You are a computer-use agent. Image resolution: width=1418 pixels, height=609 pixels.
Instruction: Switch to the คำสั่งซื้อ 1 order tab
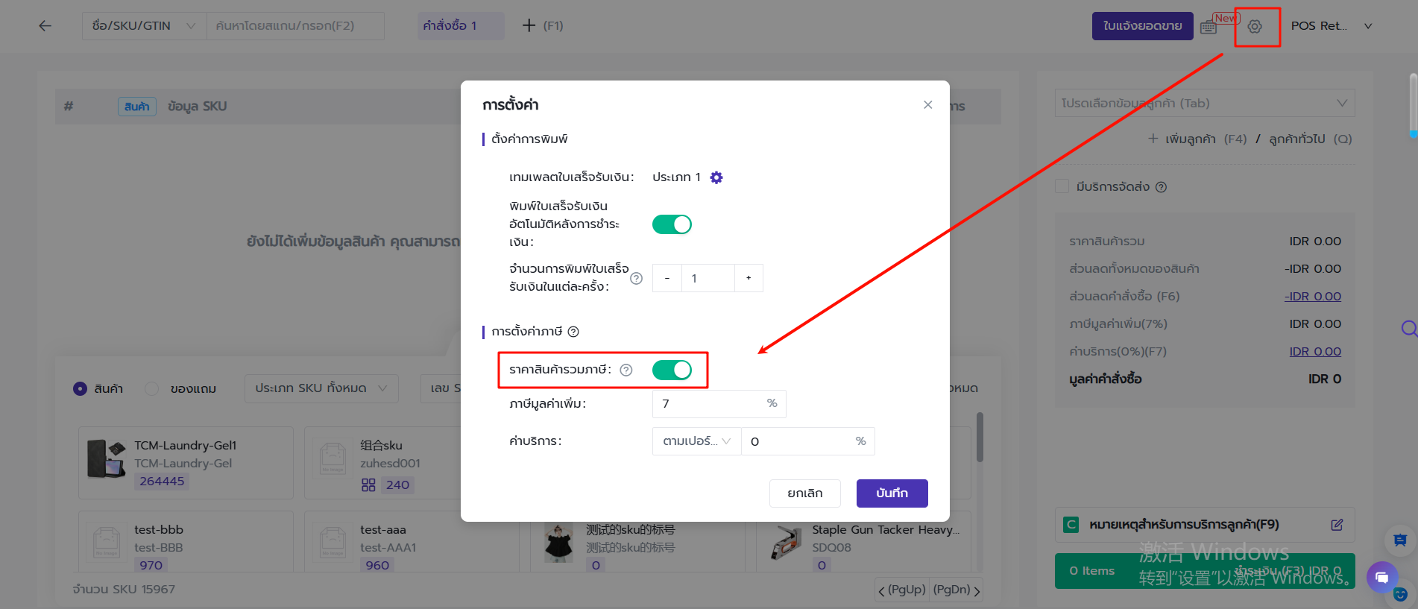click(450, 26)
